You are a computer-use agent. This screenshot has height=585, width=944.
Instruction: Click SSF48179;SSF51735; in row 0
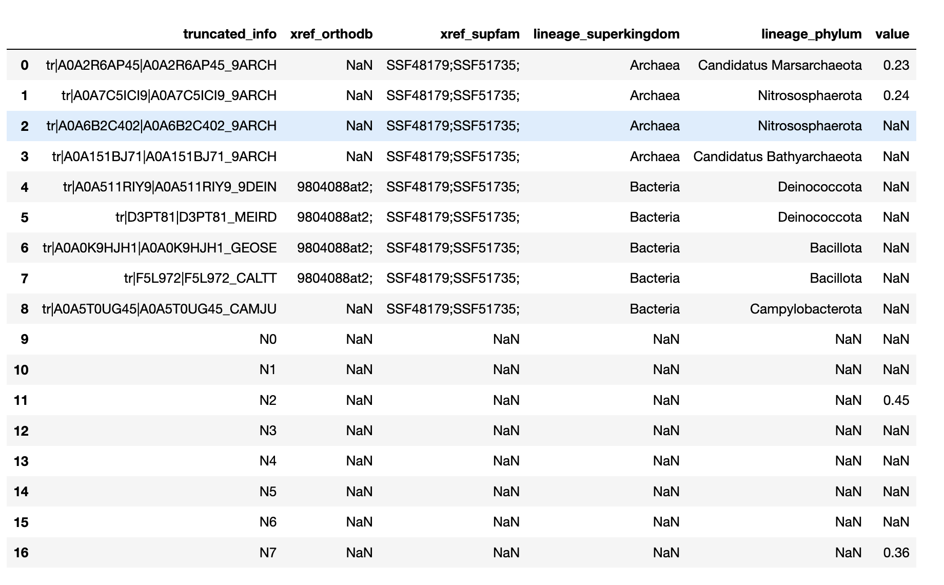[453, 65]
